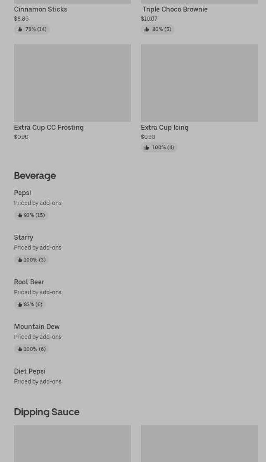The height and width of the screenshot is (462, 266).
Task: Open the Pepsi beverage item
Action: point(22,193)
